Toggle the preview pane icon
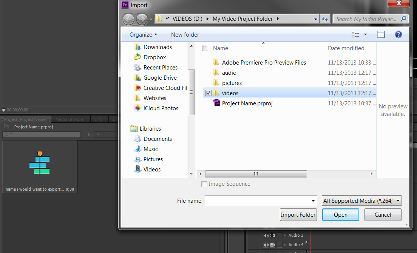Image resolution: width=417 pixels, height=253 pixels. tap(381, 34)
